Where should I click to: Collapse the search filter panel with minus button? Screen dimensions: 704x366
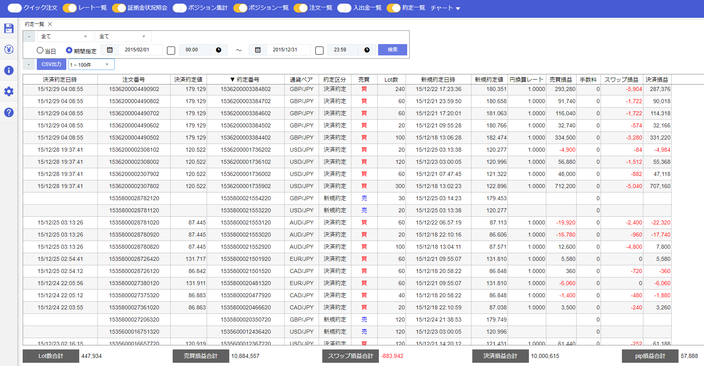29,36
